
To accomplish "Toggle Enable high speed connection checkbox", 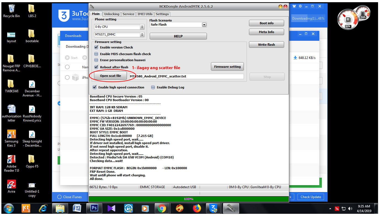I will [x=95, y=87].
